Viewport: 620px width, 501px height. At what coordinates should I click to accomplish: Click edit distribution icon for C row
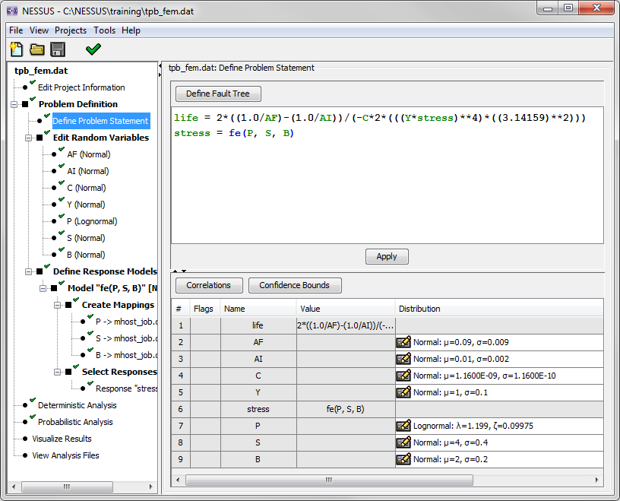[x=403, y=376]
